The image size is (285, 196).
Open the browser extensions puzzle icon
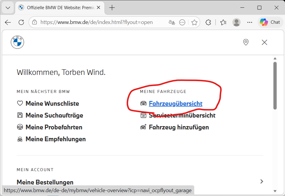tap(208, 22)
